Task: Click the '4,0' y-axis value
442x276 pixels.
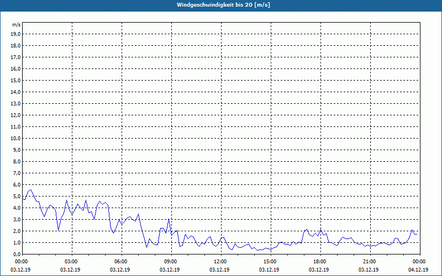Action: tap(17, 208)
